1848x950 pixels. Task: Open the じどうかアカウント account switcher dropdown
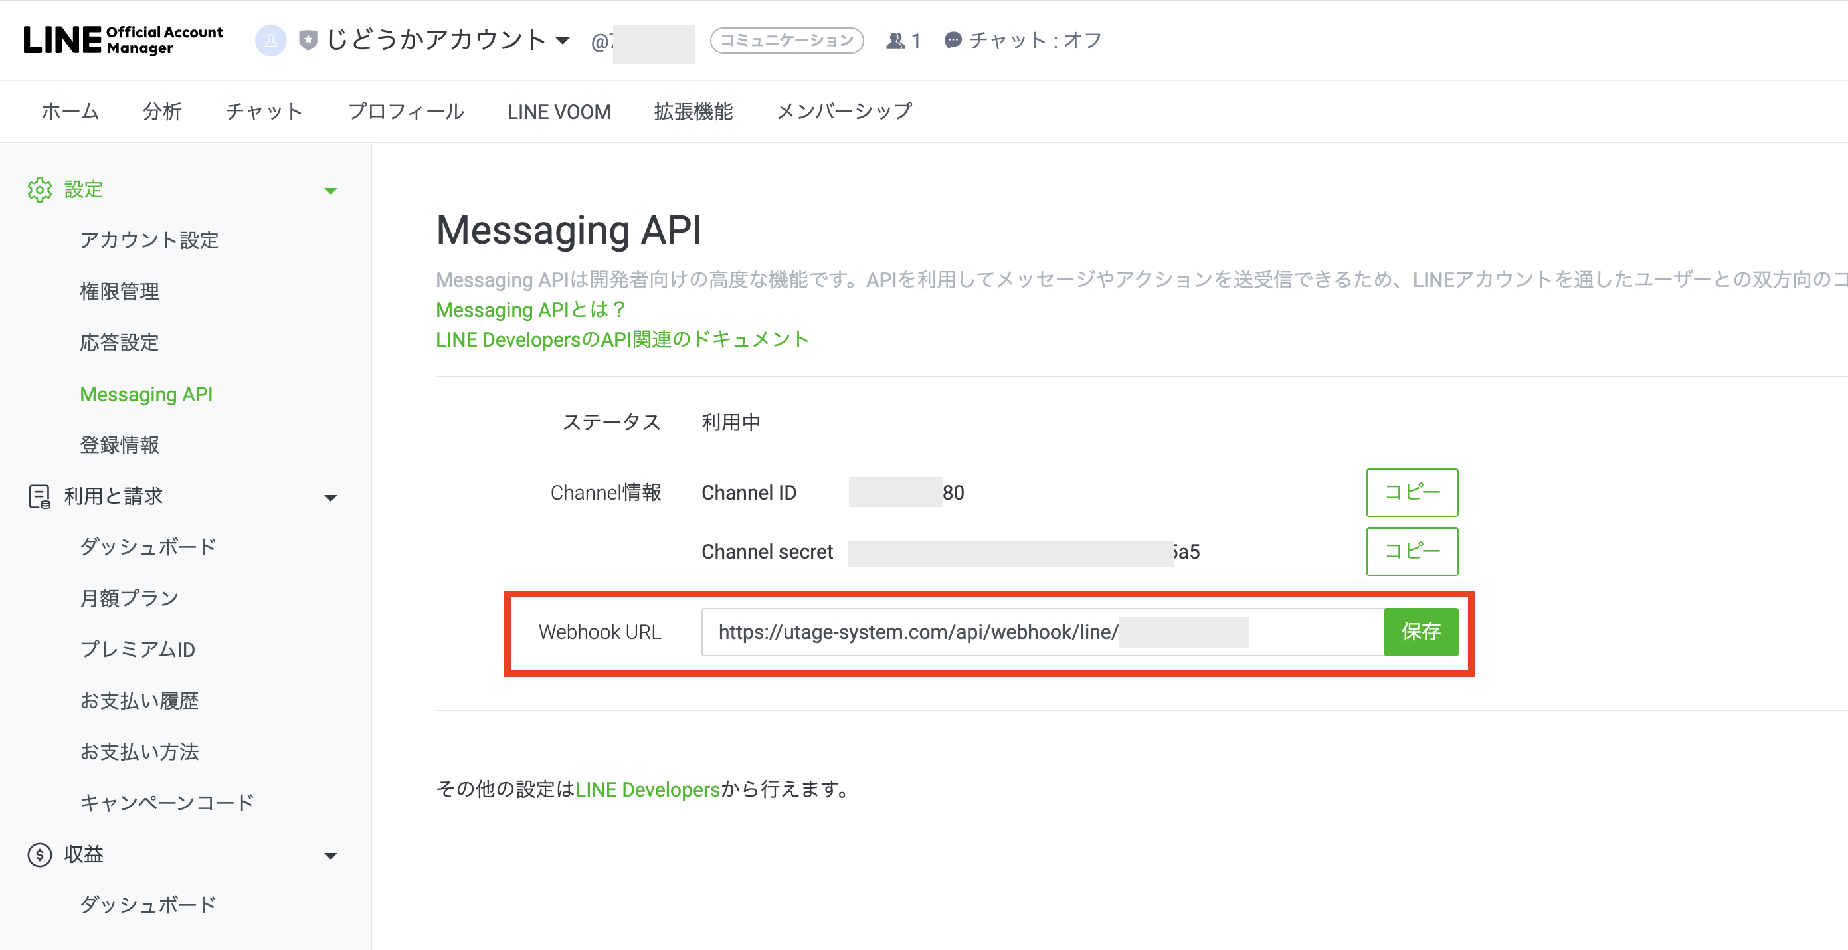(x=563, y=41)
